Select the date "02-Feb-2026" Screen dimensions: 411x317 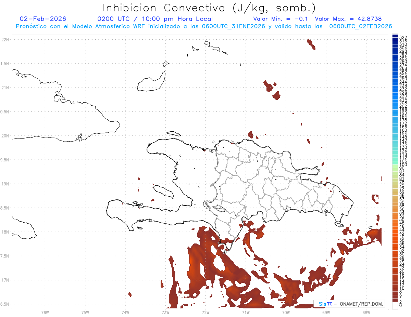click(43, 19)
